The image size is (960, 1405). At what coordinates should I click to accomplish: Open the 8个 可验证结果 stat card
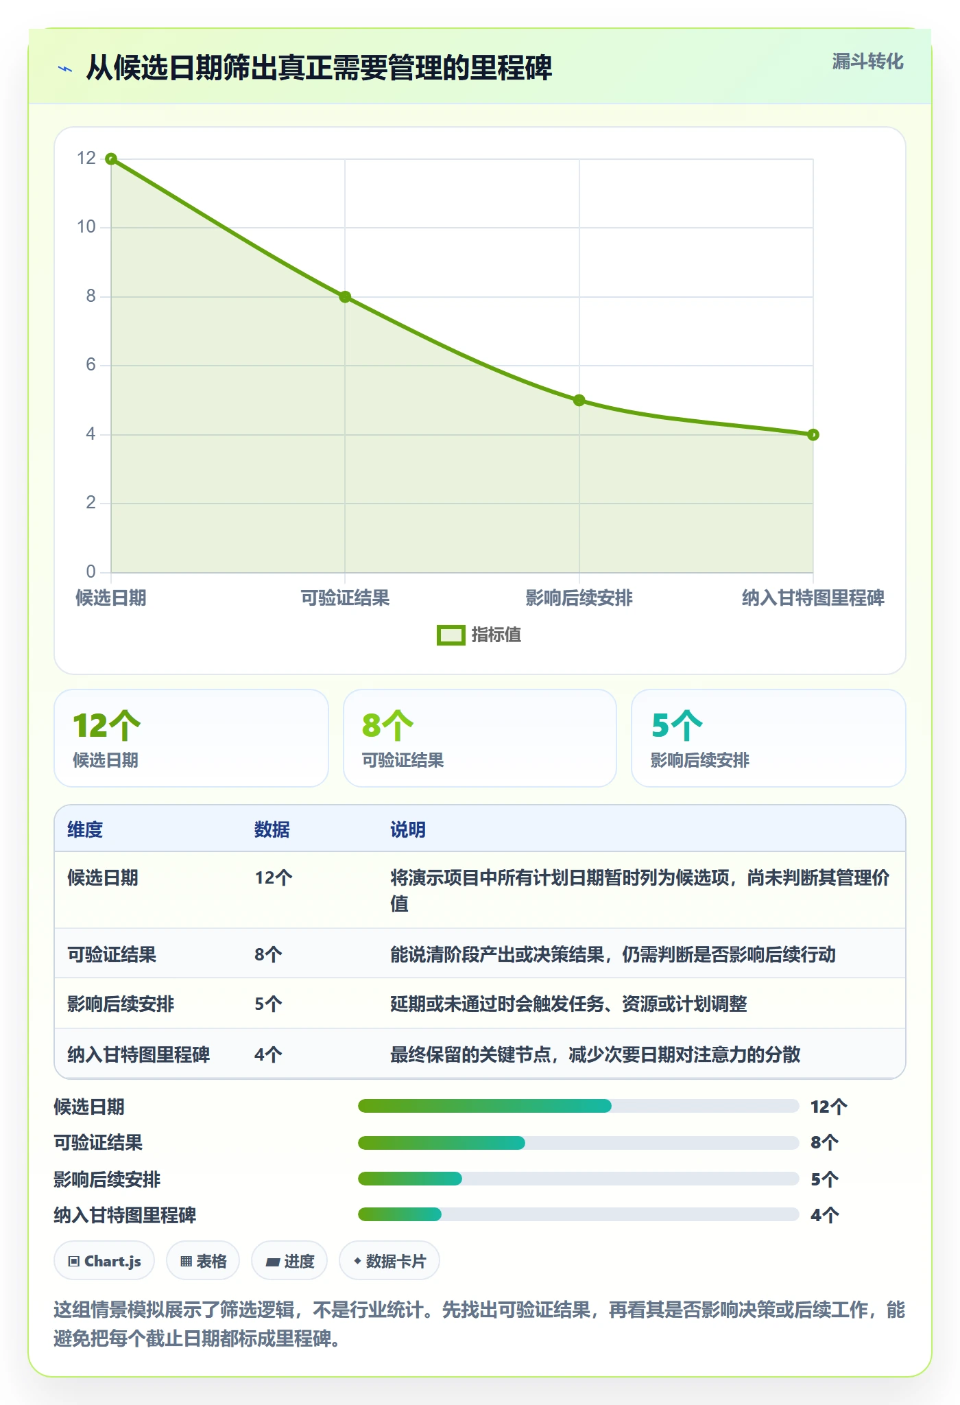pos(480,738)
